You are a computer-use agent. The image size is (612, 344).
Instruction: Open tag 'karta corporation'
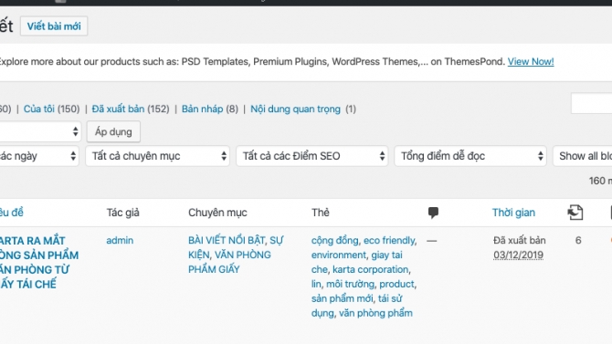point(371,269)
